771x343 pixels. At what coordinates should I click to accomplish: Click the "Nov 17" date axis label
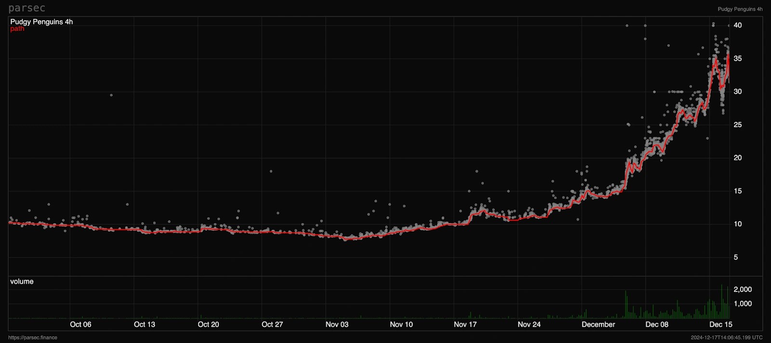click(x=465, y=324)
